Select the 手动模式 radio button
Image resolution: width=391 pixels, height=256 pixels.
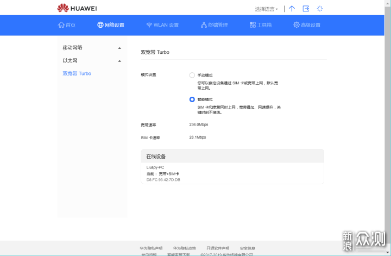click(192, 75)
